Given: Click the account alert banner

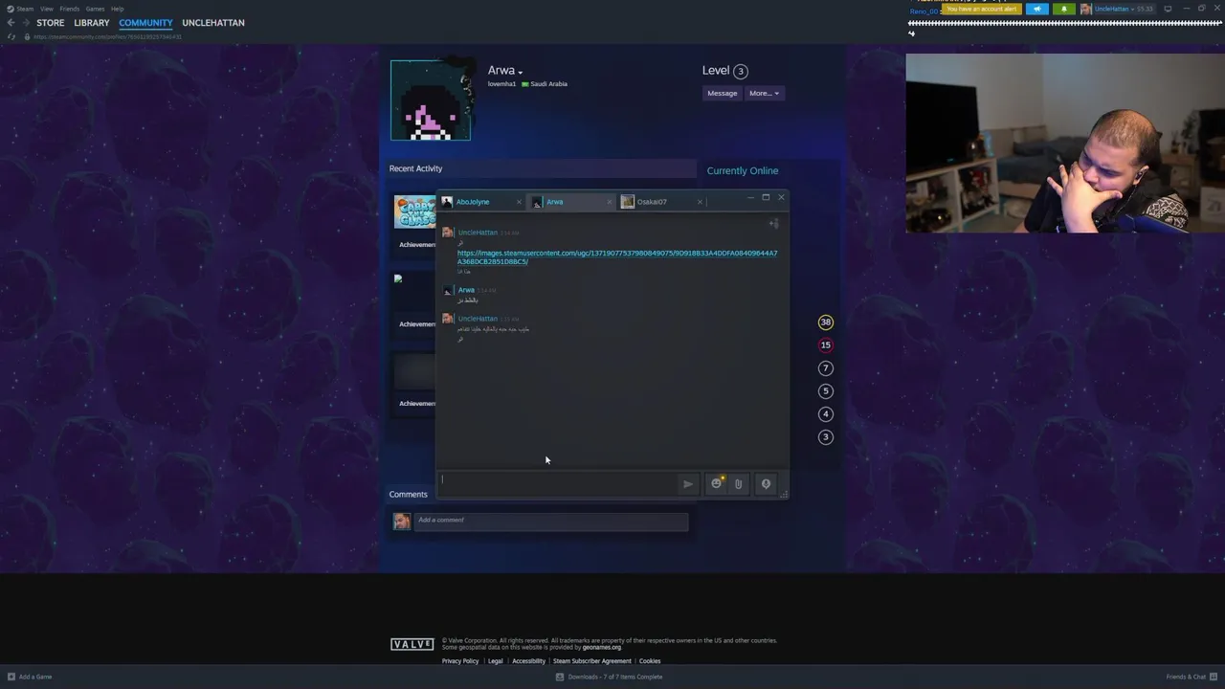Looking at the screenshot, I should coord(981,9).
